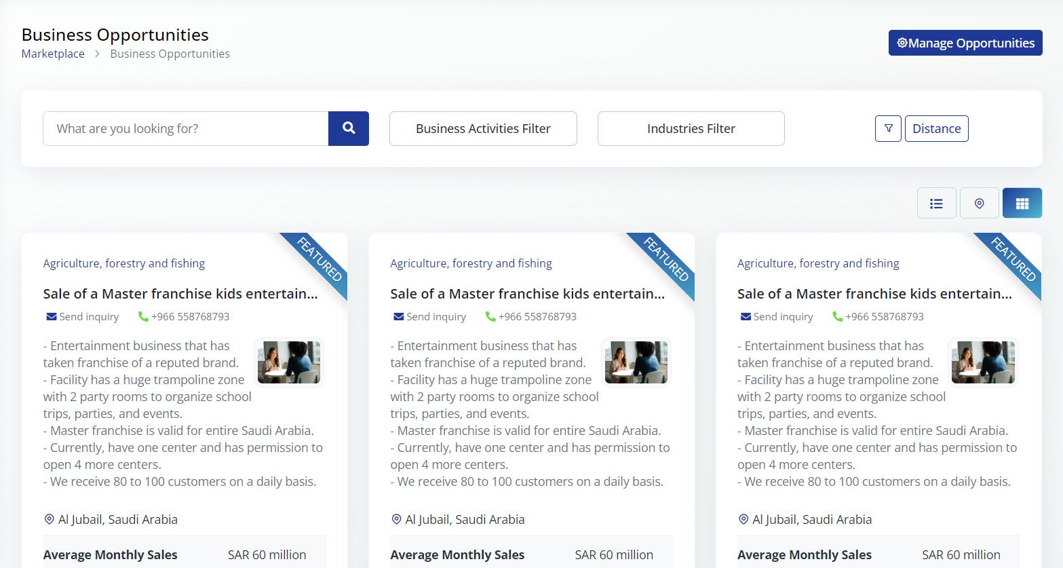Open the Distance filter option

pos(936,128)
